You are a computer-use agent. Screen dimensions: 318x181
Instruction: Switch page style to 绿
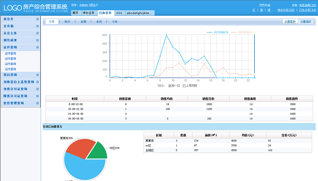269,10
